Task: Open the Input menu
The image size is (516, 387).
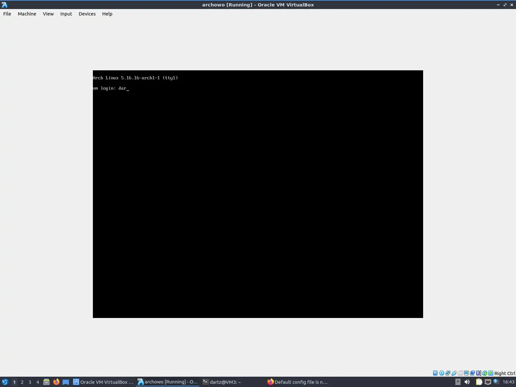Action: (66, 14)
